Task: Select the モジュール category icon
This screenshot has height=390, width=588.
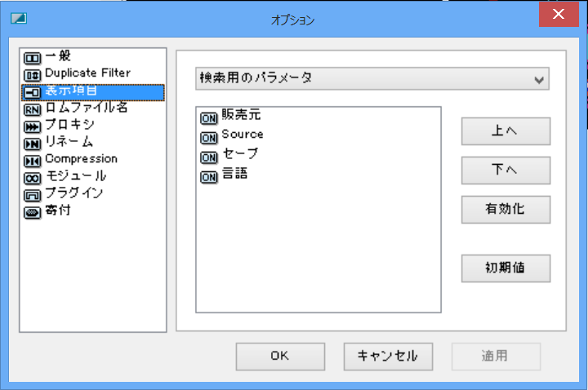Action: pos(32,179)
